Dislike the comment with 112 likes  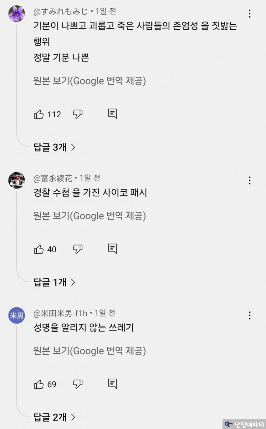[78, 114]
